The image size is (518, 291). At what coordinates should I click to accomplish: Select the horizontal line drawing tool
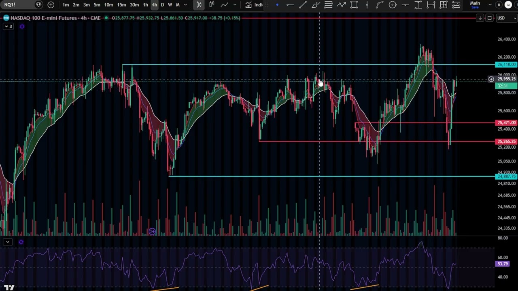(290, 5)
